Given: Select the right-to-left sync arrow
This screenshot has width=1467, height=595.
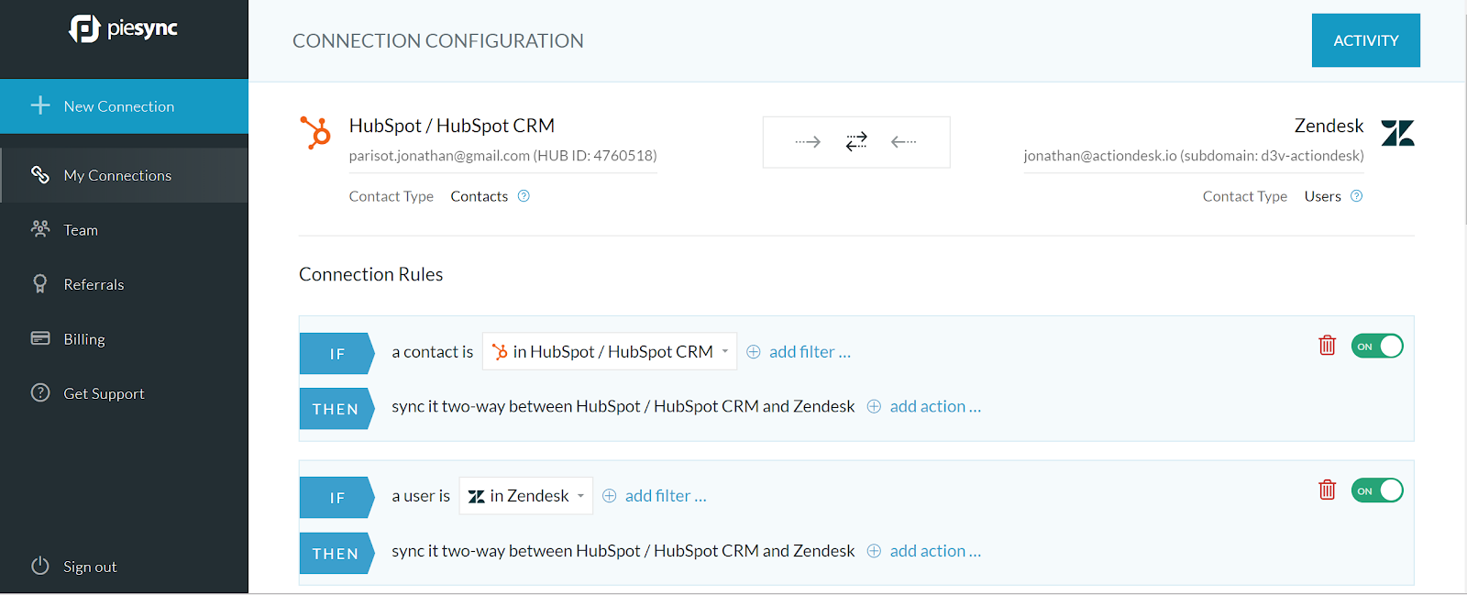Looking at the screenshot, I should (904, 142).
